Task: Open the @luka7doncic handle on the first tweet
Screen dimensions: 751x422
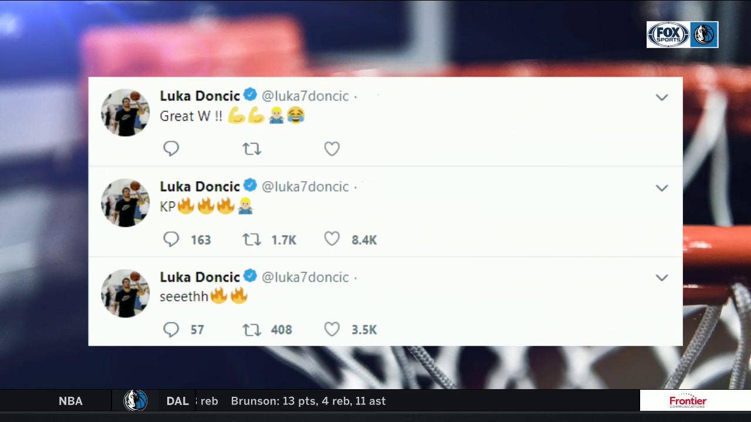Action: pyautogui.click(x=306, y=96)
